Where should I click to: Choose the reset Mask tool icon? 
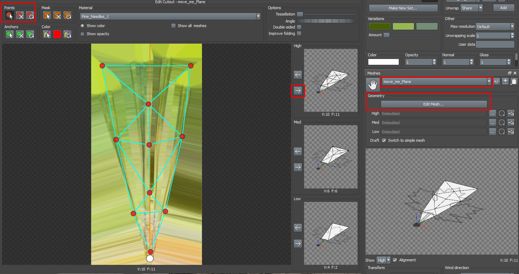[x=68, y=15]
